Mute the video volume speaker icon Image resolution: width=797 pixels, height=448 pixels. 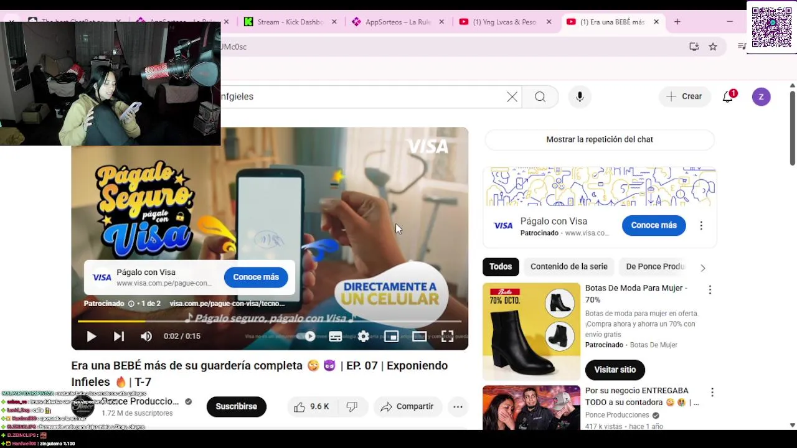click(146, 336)
